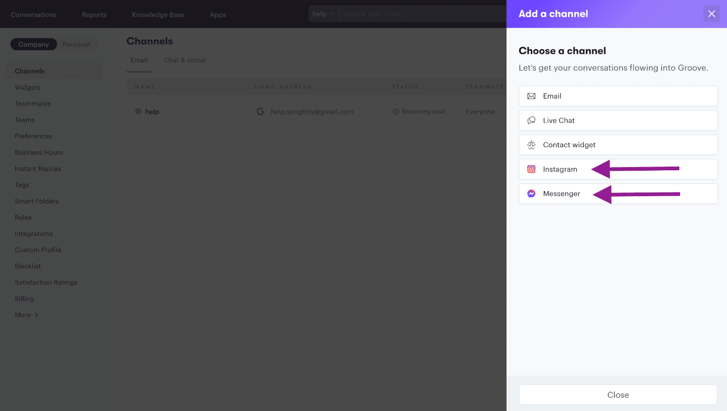Viewport: 727px width, 411px height.
Task: Expand the More item in the sidebar
Action: pyautogui.click(x=23, y=315)
